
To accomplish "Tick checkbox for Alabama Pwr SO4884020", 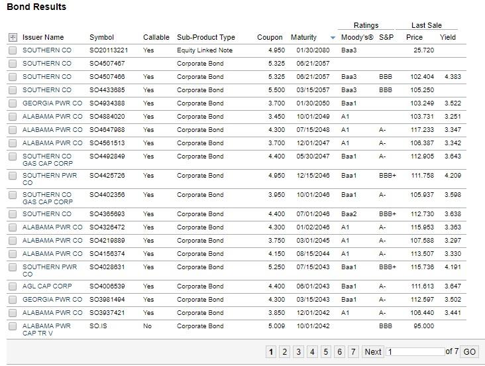I will (x=13, y=117).
